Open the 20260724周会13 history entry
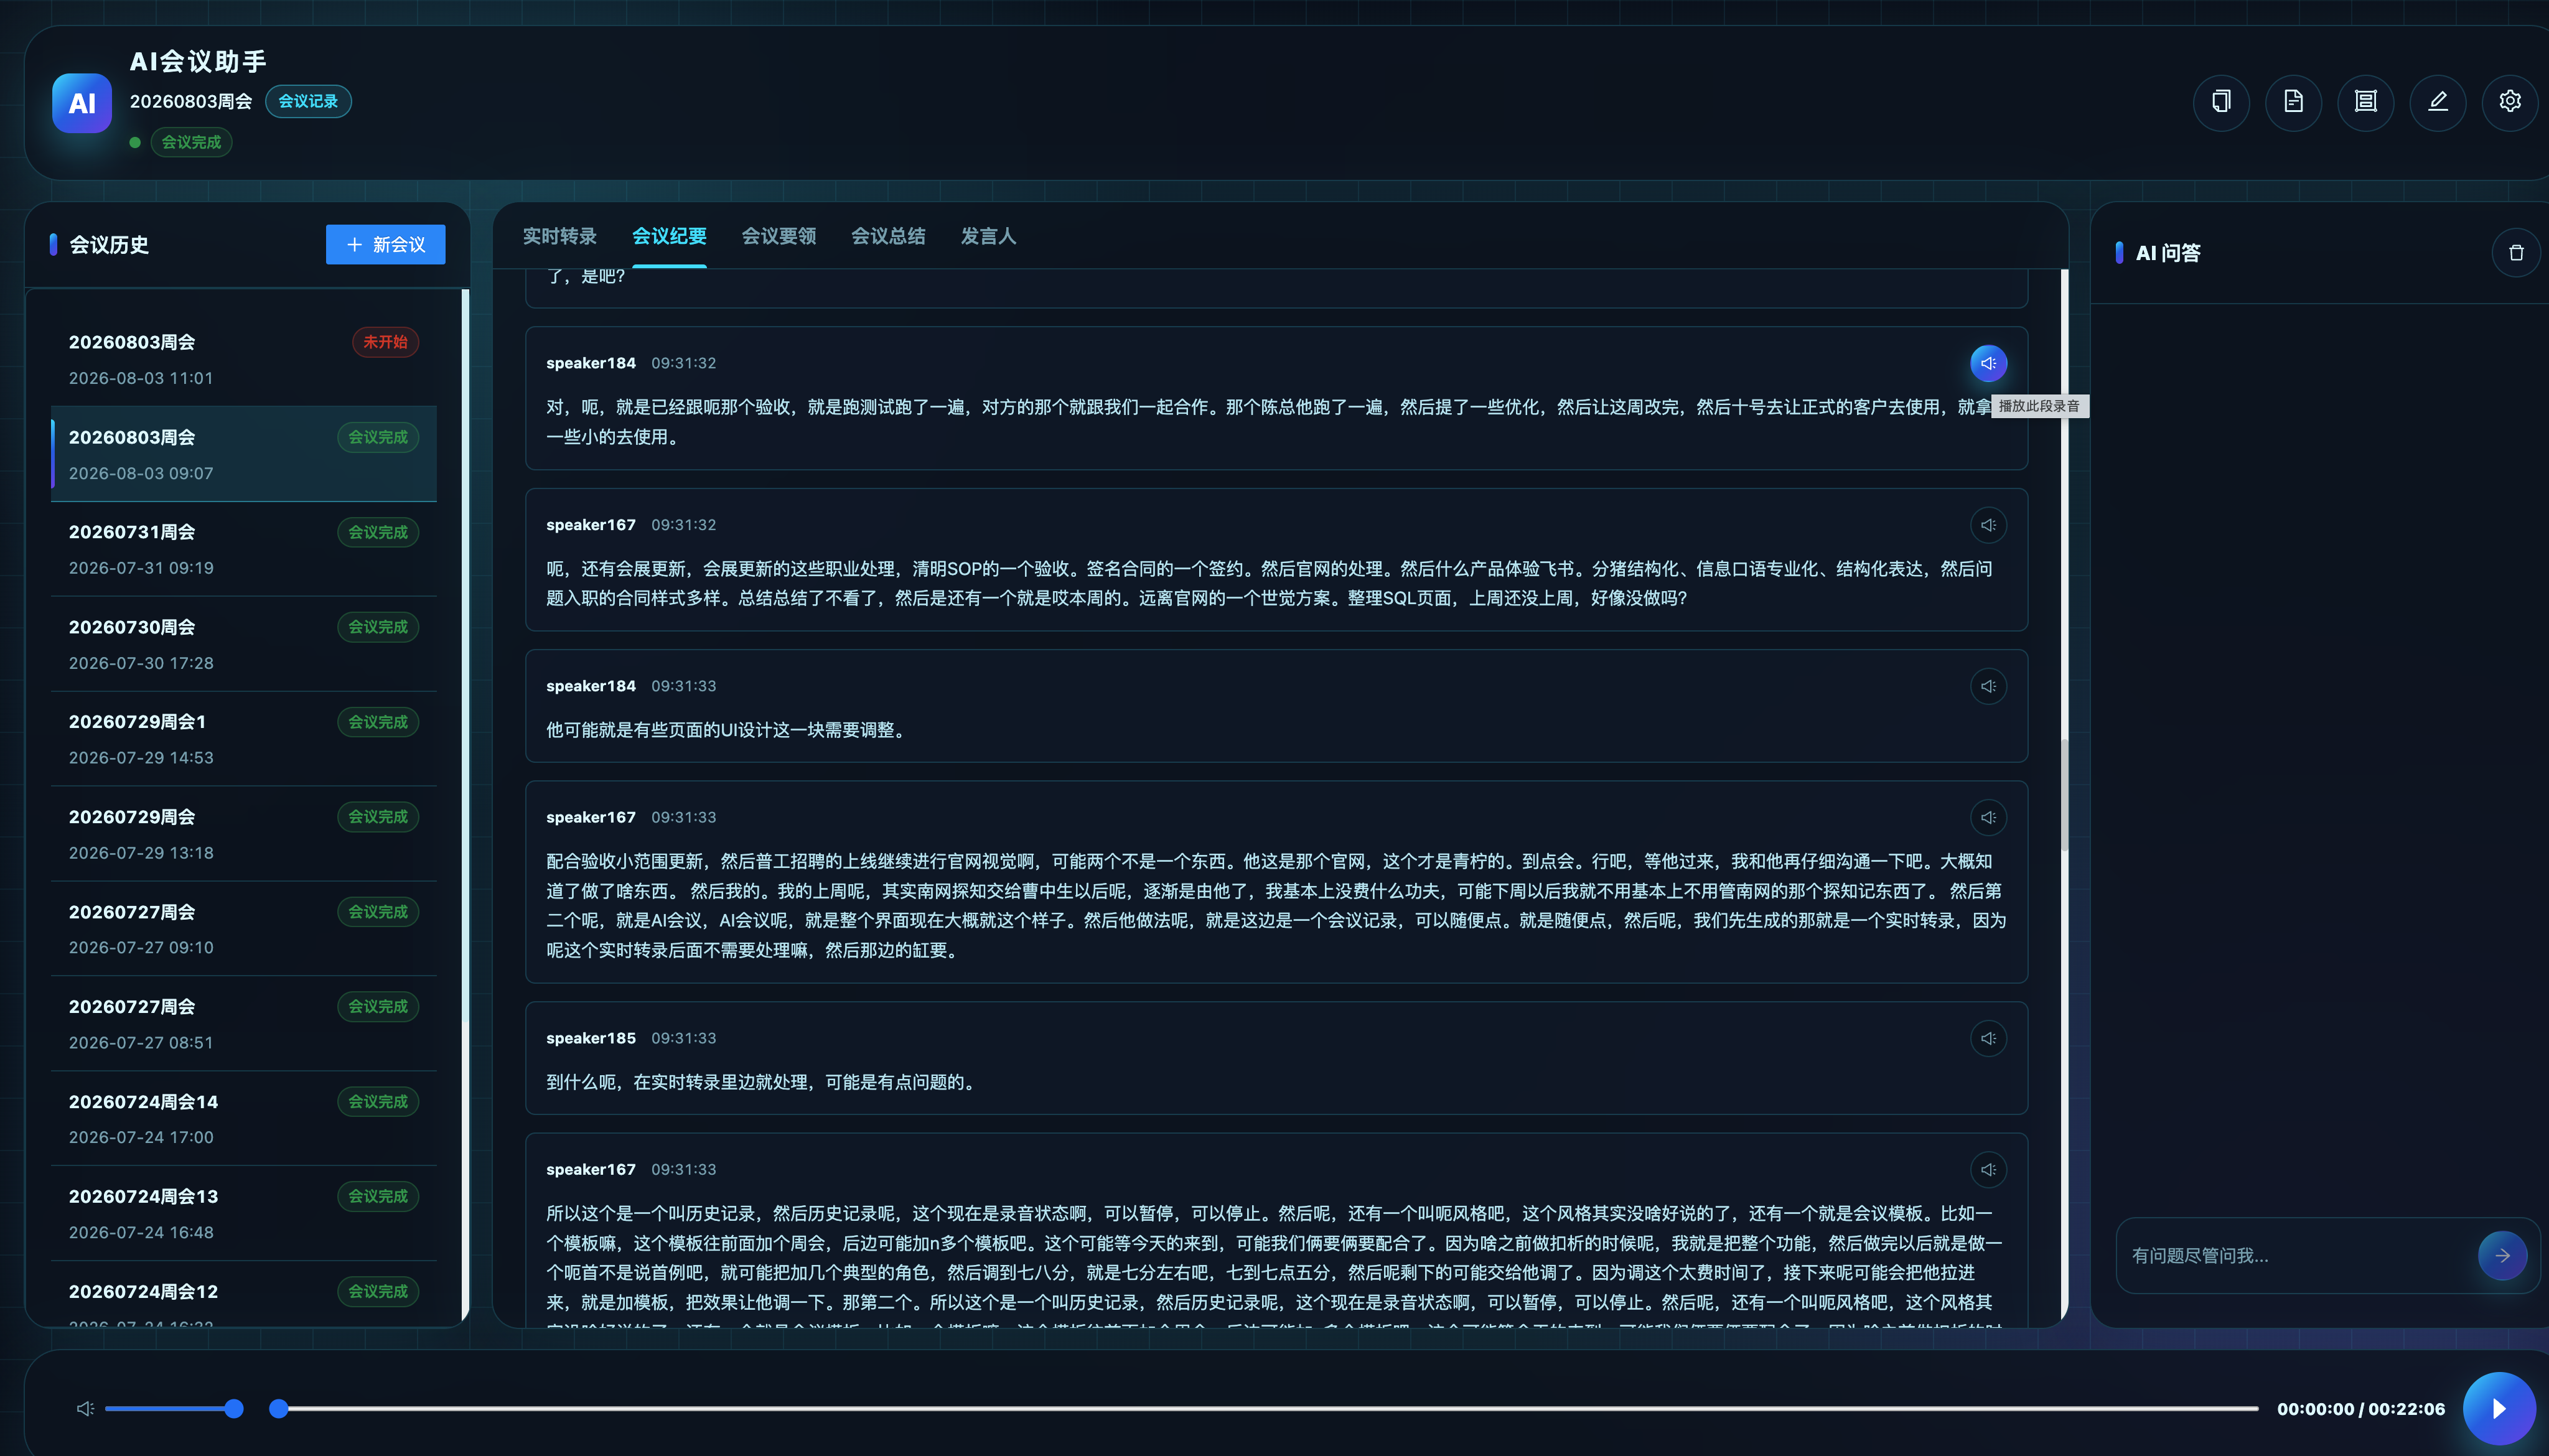Viewport: 2549px width, 1456px height. 244,1213
